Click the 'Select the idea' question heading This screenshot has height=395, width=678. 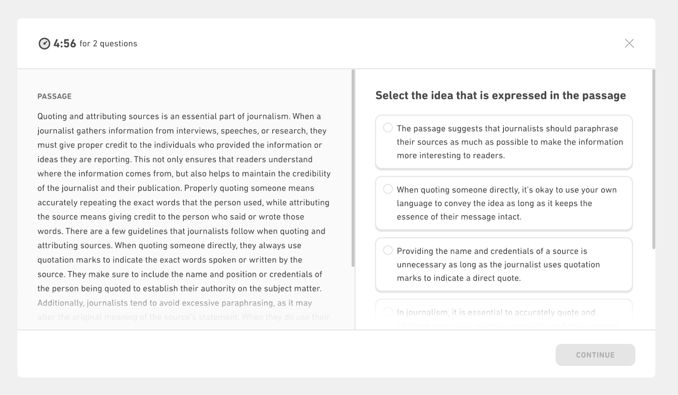coord(500,95)
